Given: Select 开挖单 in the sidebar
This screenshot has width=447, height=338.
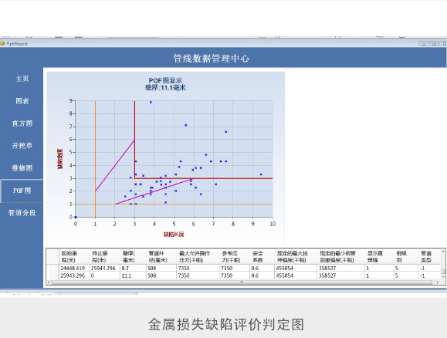Looking at the screenshot, I should [x=22, y=146].
